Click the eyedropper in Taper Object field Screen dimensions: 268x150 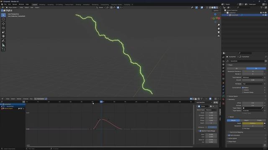click(262, 108)
